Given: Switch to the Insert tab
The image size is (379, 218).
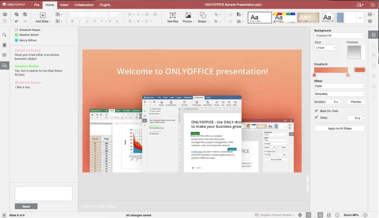Looking at the screenshot, I should [x=64, y=5].
